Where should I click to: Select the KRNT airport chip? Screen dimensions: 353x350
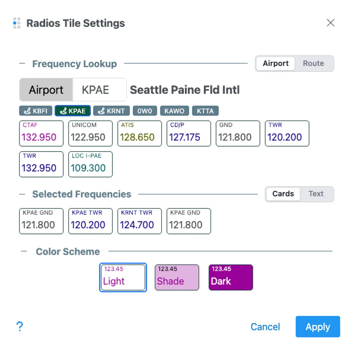point(111,111)
